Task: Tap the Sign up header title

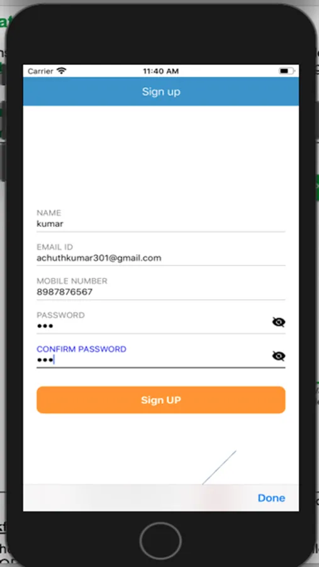Action: 161,91
